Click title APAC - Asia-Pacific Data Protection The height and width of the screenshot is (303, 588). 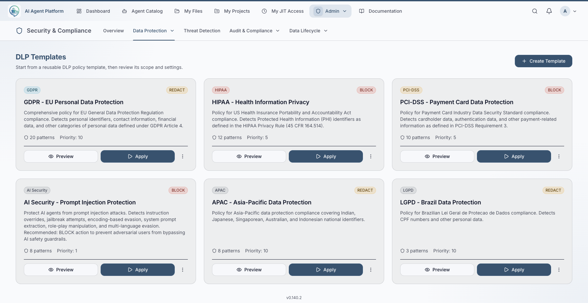coord(262,202)
